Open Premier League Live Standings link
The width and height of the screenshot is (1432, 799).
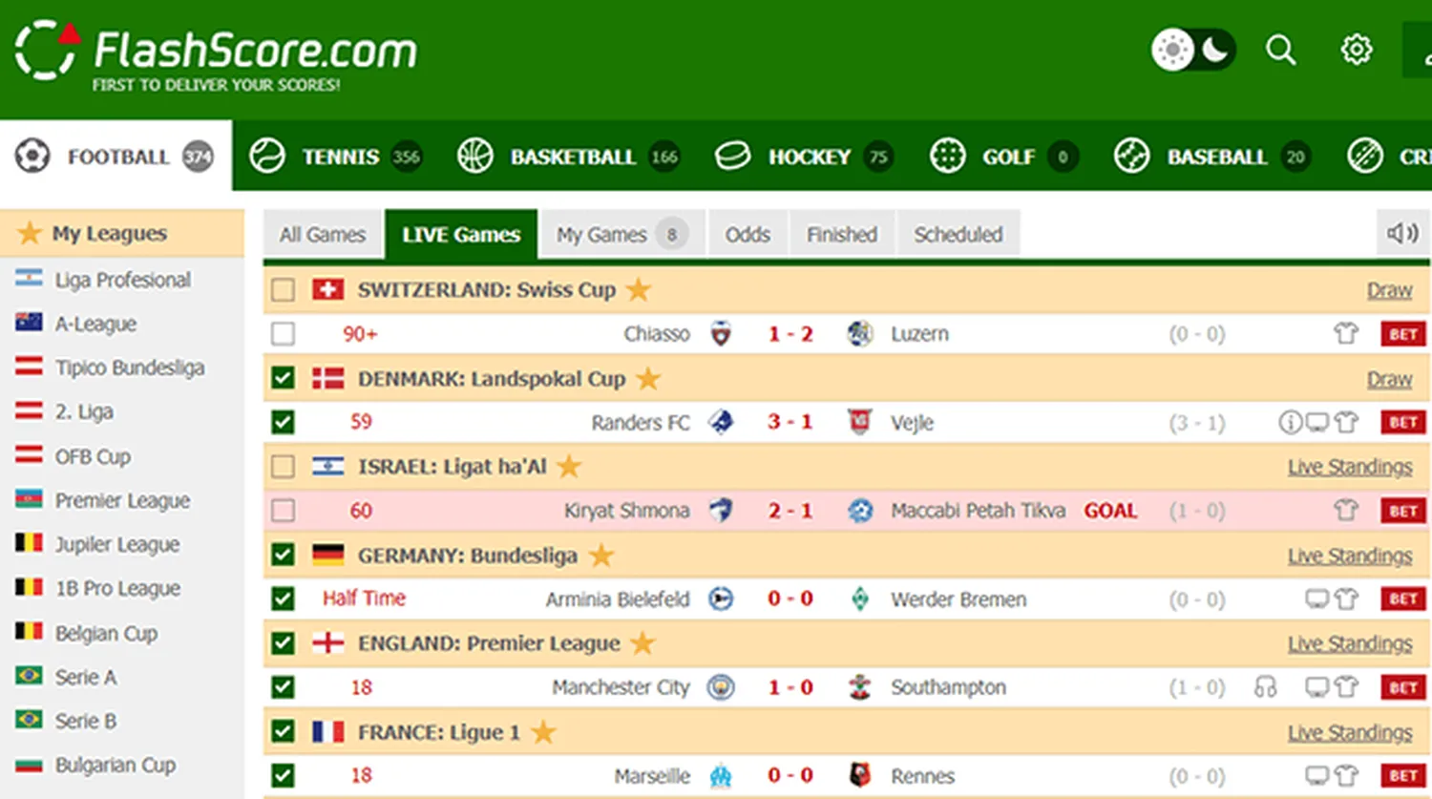(1350, 643)
